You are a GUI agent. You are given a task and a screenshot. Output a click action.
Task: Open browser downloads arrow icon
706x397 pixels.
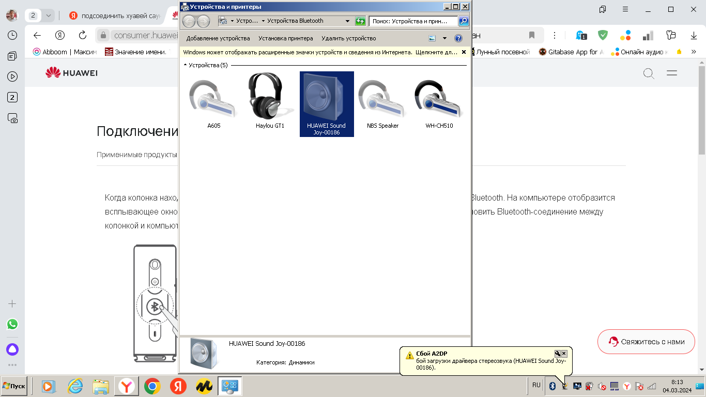point(694,35)
